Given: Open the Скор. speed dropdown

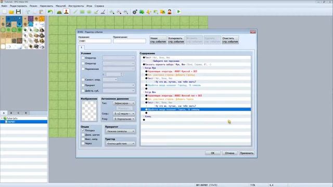Looking at the screenshot, I should [124, 114].
